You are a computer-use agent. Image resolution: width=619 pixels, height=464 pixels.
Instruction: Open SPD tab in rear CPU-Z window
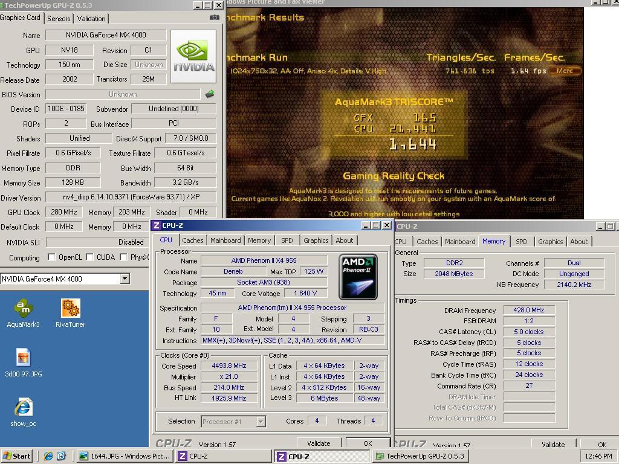(x=522, y=242)
